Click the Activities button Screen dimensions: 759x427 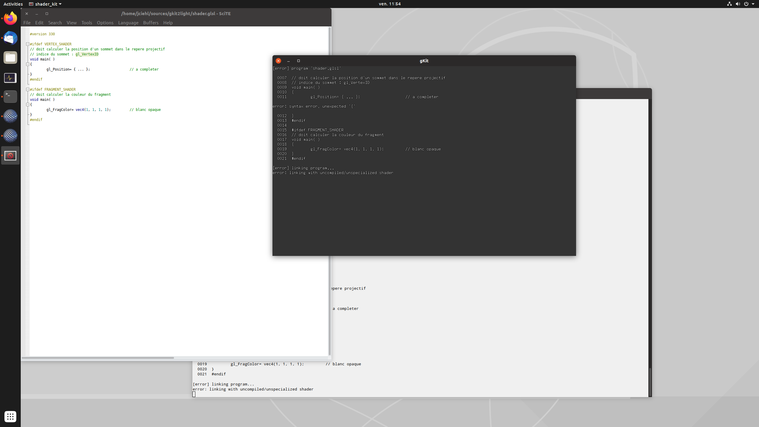click(x=13, y=4)
